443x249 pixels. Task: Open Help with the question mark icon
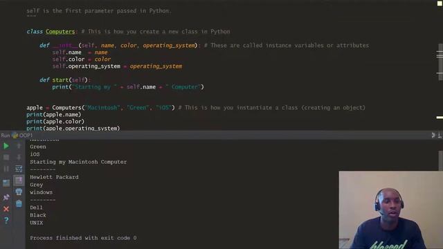pyautogui.click(x=6, y=220)
